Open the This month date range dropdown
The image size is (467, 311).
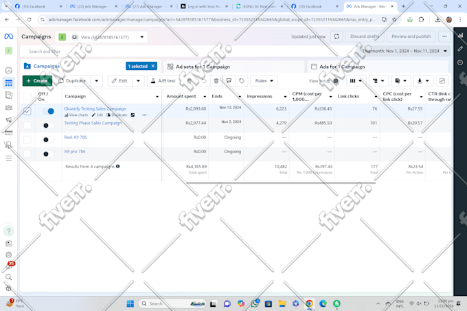[405, 51]
